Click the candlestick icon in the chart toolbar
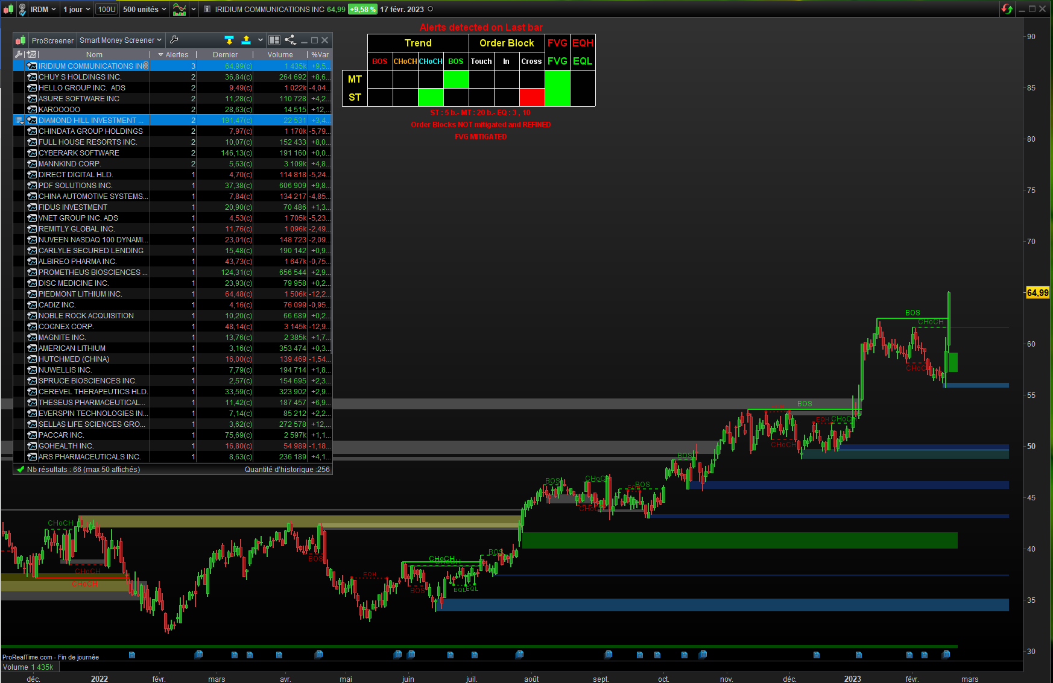Image resolution: width=1053 pixels, height=683 pixels. [x=8, y=9]
